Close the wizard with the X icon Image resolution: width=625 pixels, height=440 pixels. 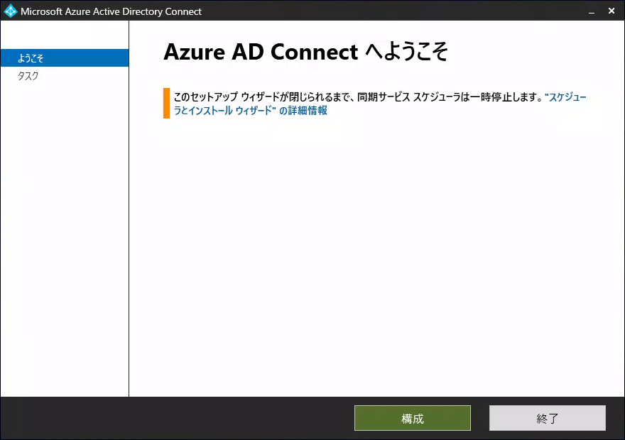(x=612, y=11)
